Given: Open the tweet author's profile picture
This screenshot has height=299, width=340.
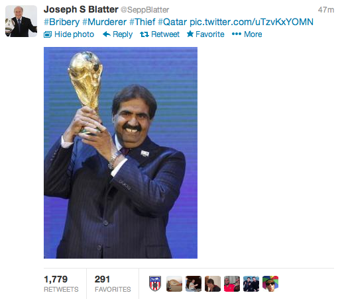Looking at the screenshot, I should click(x=21, y=21).
